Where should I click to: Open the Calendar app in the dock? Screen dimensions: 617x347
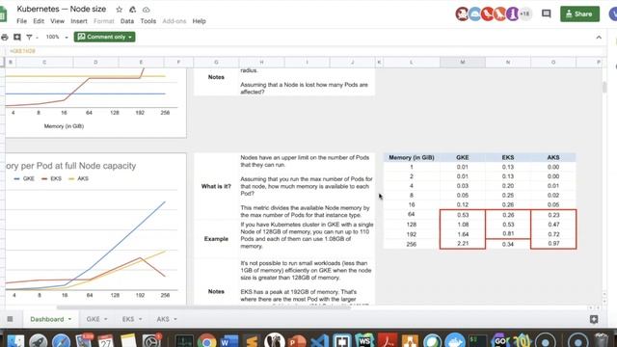tap(105, 340)
